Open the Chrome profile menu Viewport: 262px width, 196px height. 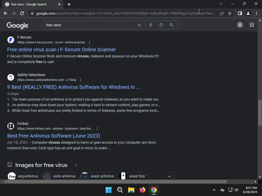(248, 13)
